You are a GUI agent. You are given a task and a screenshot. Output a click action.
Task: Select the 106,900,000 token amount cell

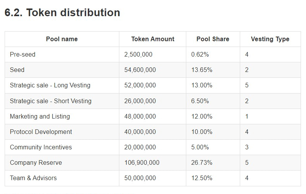[x=142, y=162]
